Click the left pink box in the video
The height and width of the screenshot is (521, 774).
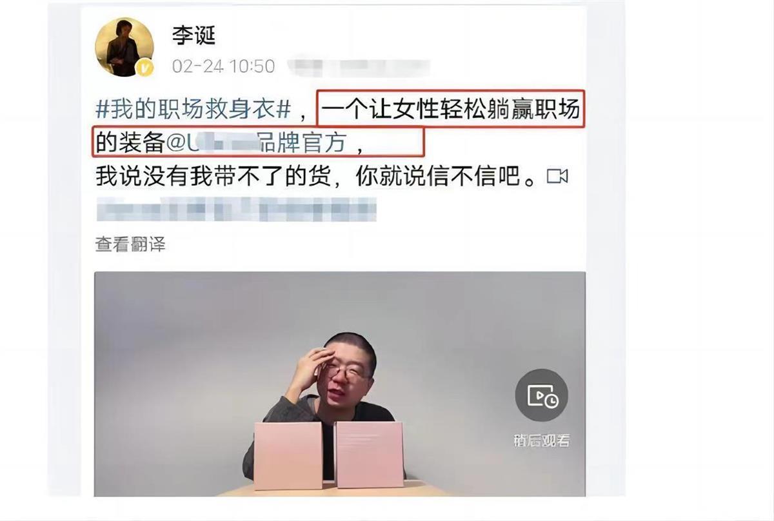pyautogui.click(x=288, y=455)
